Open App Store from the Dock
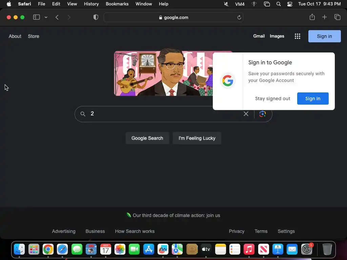This screenshot has height=260, width=347. click(148, 250)
